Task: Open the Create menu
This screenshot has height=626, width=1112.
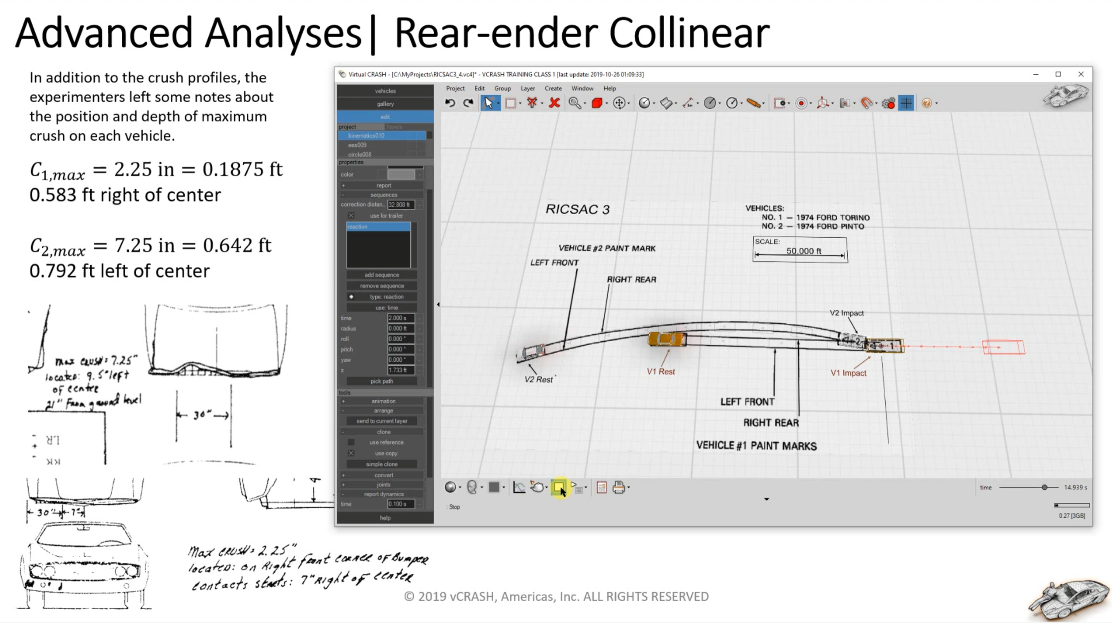Action: pos(553,88)
